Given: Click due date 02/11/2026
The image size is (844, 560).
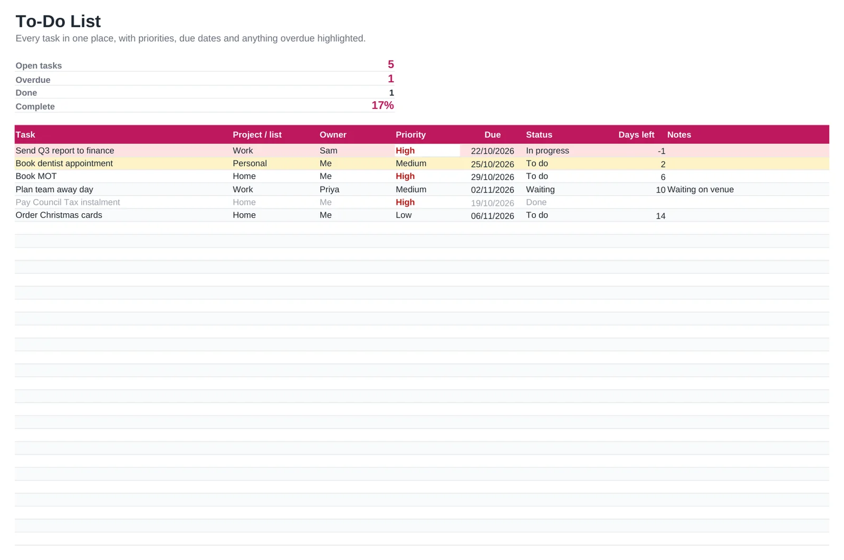Looking at the screenshot, I should click(492, 190).
